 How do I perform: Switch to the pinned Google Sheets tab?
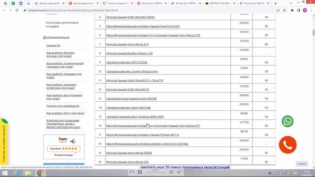(13, 3)
